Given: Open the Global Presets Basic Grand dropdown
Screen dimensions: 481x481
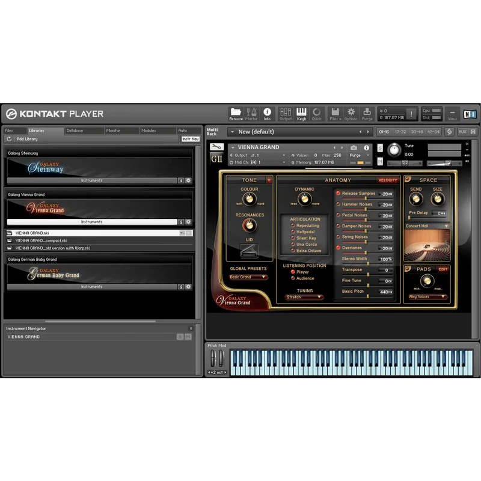Looking at the screenshot, I should (x=248, y=277).
